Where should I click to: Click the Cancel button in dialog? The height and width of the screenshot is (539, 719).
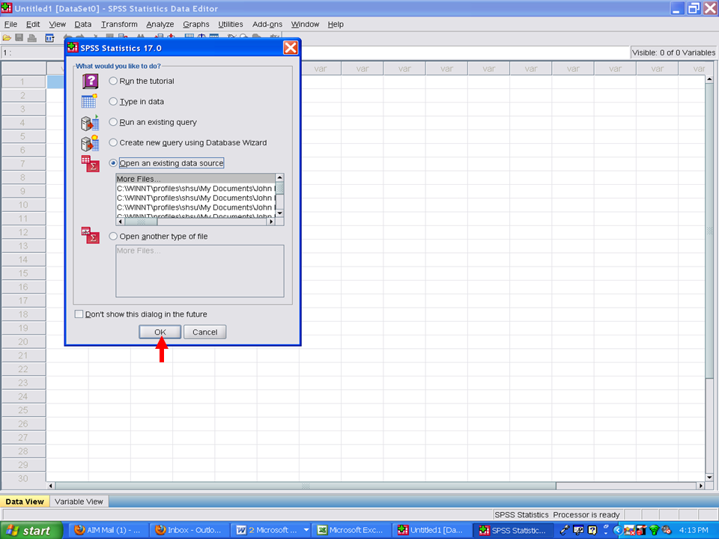click(204, 332)
